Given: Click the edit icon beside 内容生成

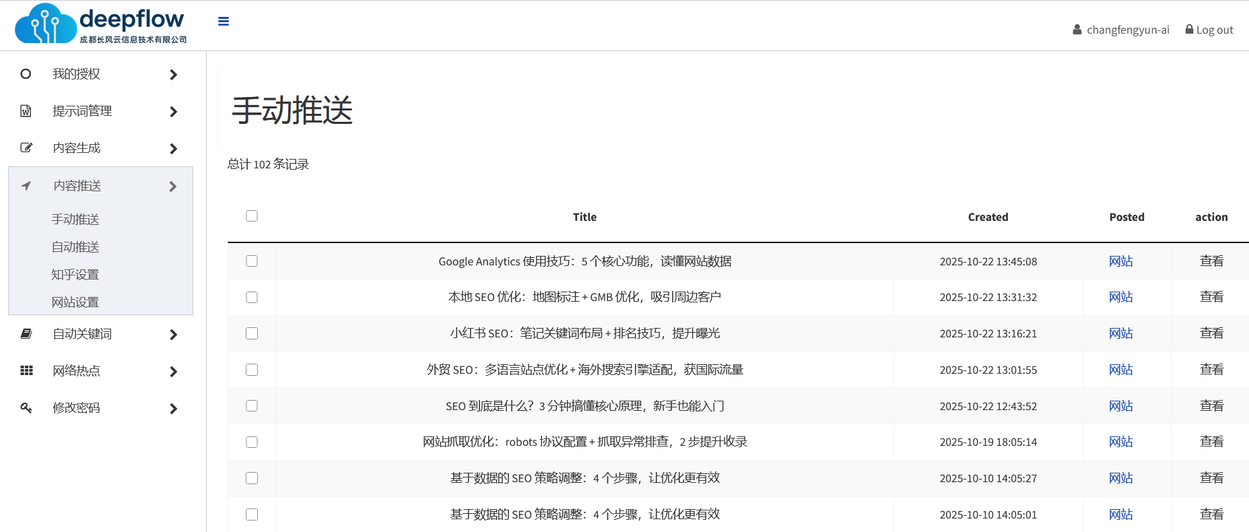Looking at the screenshot, I should (26, 148).
